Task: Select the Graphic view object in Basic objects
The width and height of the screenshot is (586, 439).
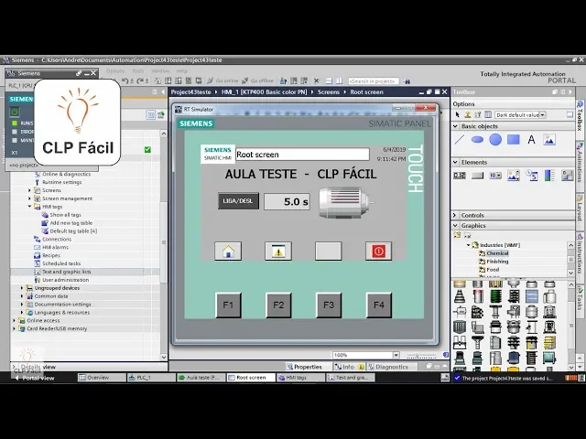Action: pos(549,140)
